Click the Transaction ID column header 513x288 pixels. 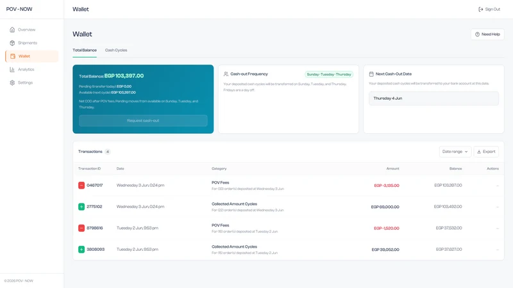pyautogui.click(x=89, y=169)
